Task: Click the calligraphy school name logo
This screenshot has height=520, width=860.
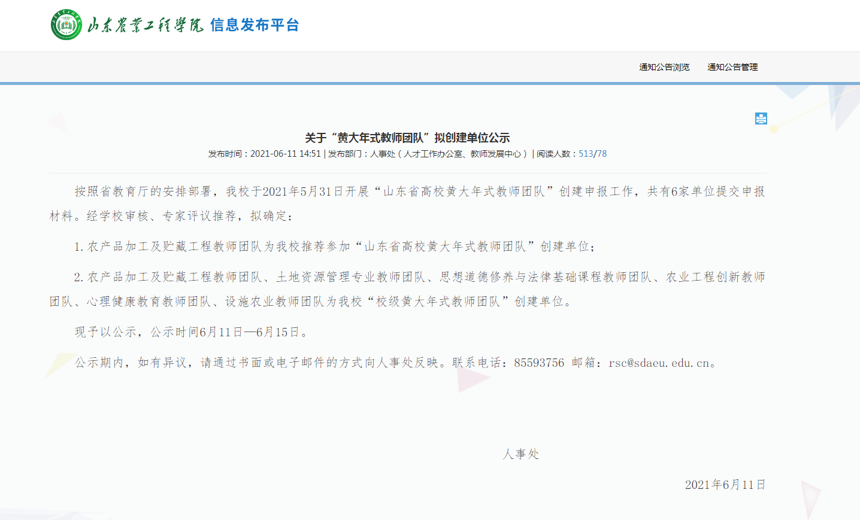Action: tap(145, 25)
